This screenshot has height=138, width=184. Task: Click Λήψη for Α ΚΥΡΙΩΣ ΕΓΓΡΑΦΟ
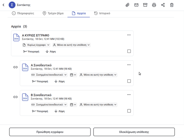51,51
